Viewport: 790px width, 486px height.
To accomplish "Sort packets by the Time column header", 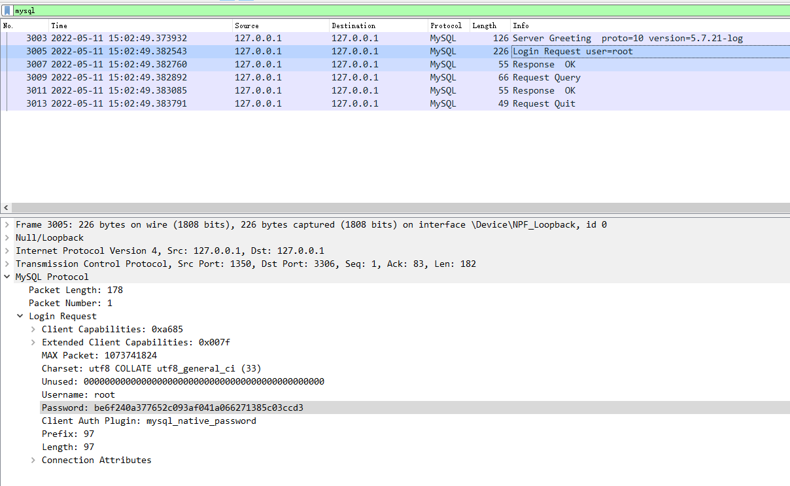I will point(141,26).
